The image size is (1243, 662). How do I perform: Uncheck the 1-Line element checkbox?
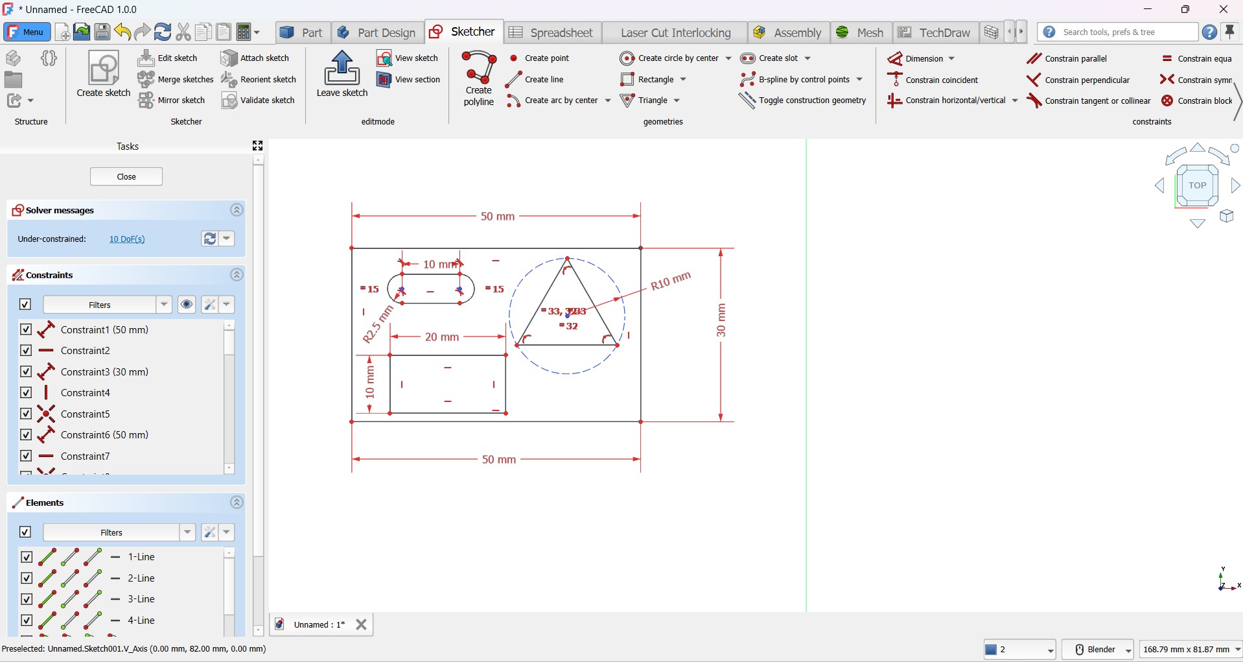(x=27, y=556)
